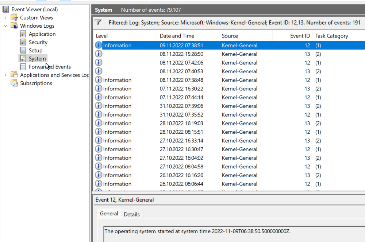The height and width of the screenshot is (242, 365).
Task: Switch to the General tab
Action: click(109, 214)
